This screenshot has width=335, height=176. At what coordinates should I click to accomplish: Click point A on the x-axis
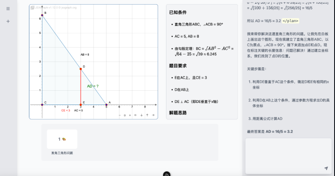point(106,105)
